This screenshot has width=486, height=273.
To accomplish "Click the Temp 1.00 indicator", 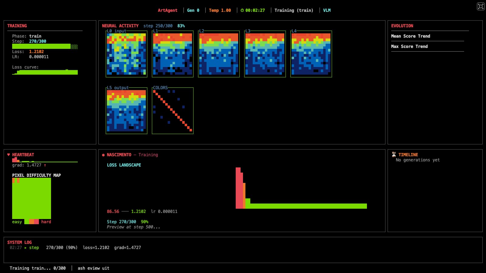I will click(x=220, y=10).
